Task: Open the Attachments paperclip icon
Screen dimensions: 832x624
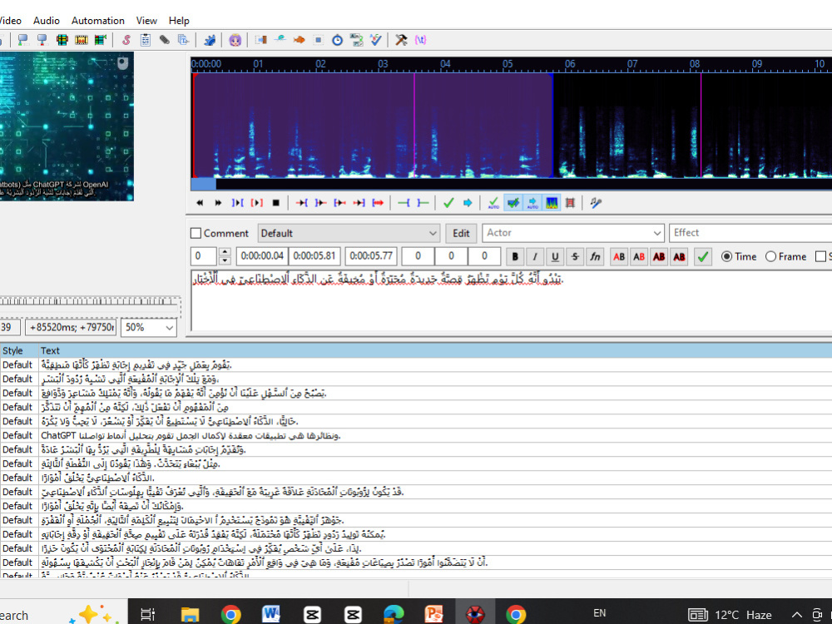Action: (165, 40)
